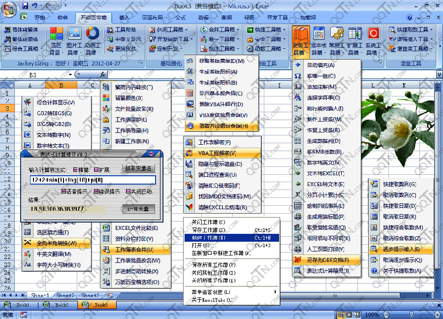Screen dimensions: 443x319
Task: Click the 抓取变量名 button
Action: [x=138, y=169]
